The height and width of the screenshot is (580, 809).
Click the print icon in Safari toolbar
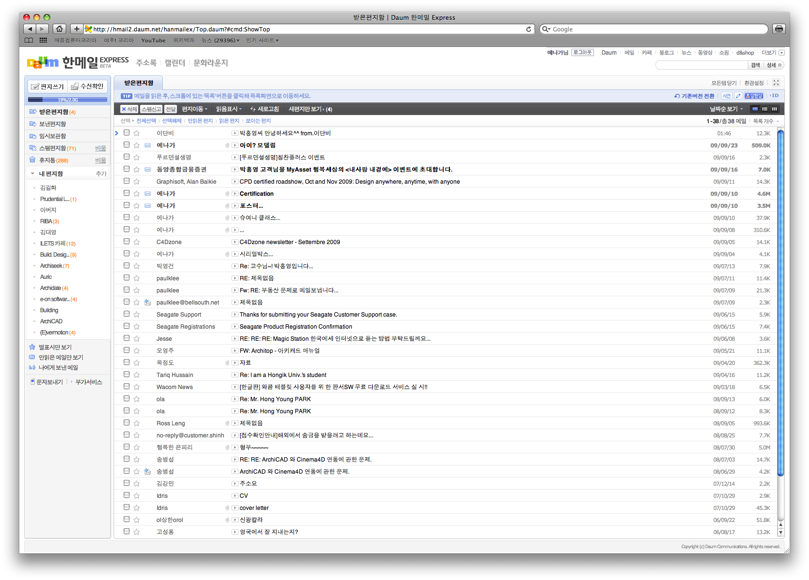[x=779, y=29]
